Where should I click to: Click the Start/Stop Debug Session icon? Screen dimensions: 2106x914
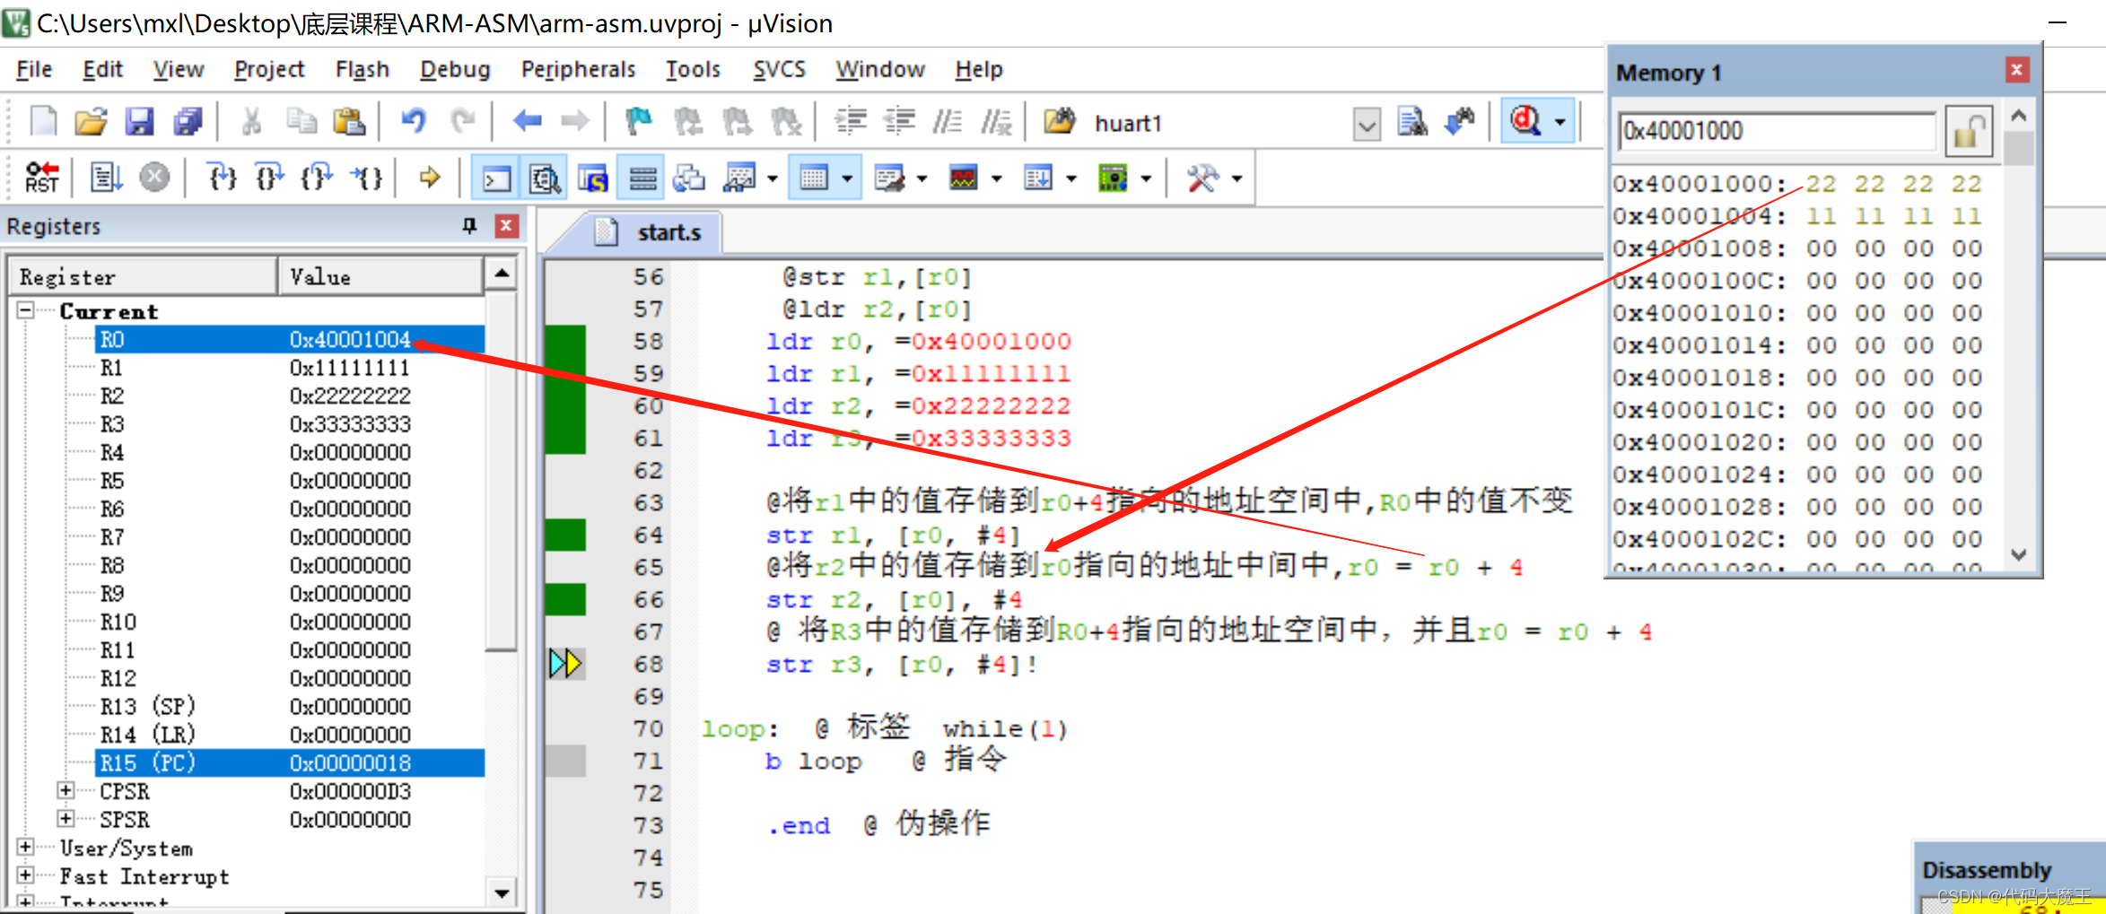[1525, 121]
